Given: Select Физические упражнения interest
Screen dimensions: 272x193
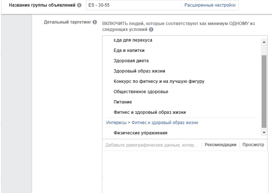Looking at the screenshot, I should (x=140, y=133).
